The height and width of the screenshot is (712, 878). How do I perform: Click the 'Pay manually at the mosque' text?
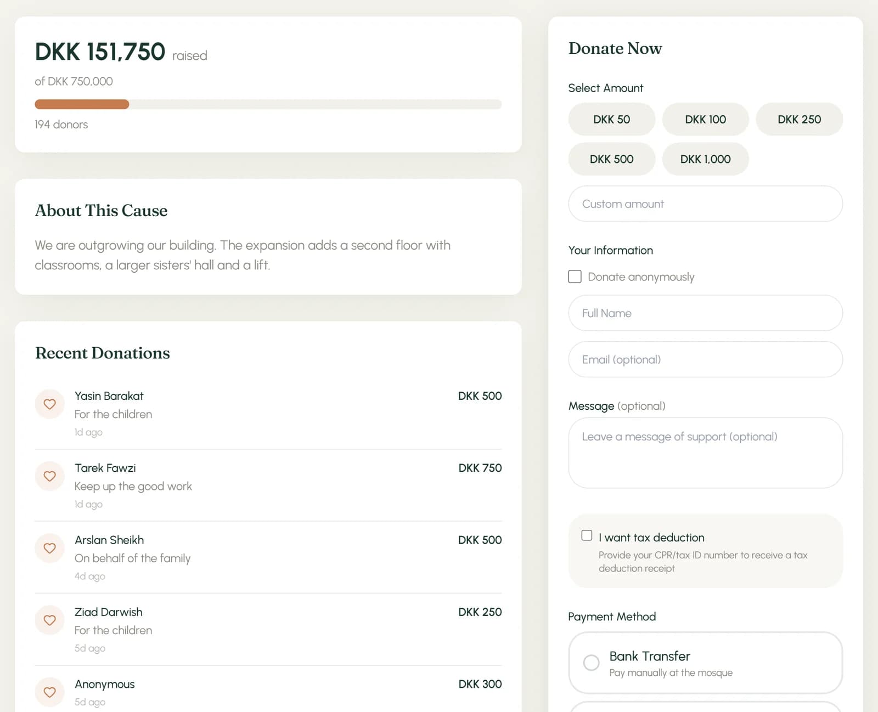(671, 673)
